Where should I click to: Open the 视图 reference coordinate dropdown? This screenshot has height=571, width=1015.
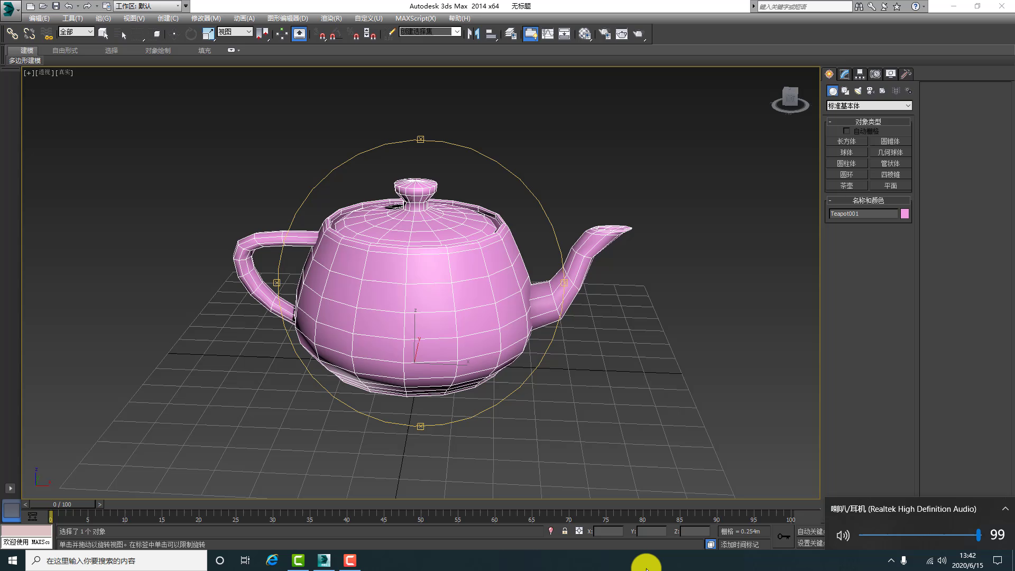[235, 32]
